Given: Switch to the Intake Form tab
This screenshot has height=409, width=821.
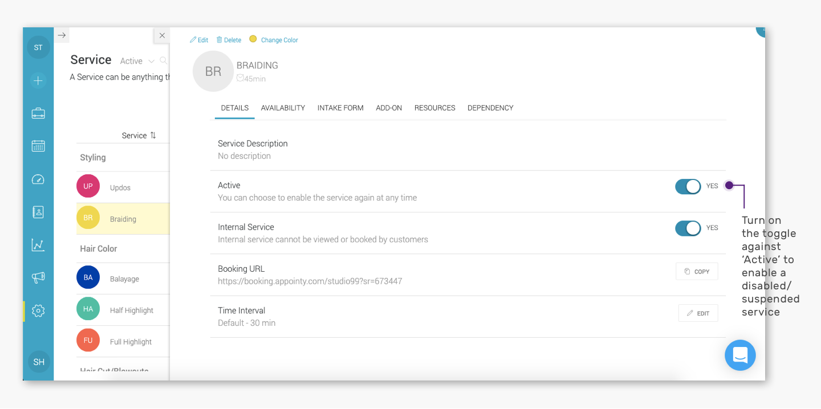Looking at the screenshot, I should point(340,108).
